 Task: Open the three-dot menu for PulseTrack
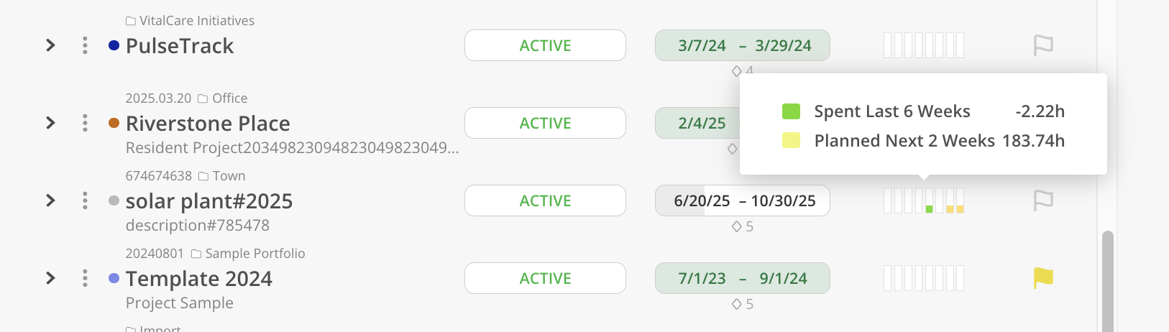pyautogui.click(x=85, y=45)
